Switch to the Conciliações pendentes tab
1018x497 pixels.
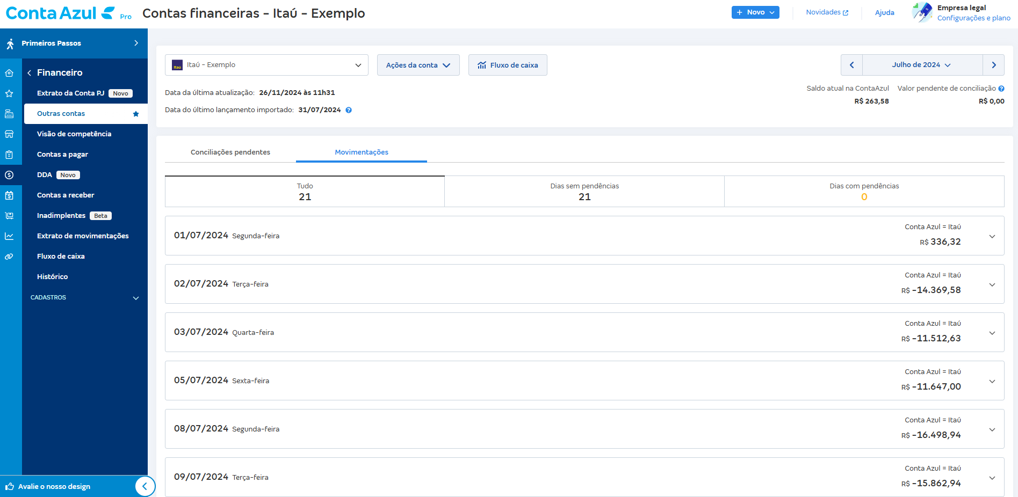coord(230,152)
